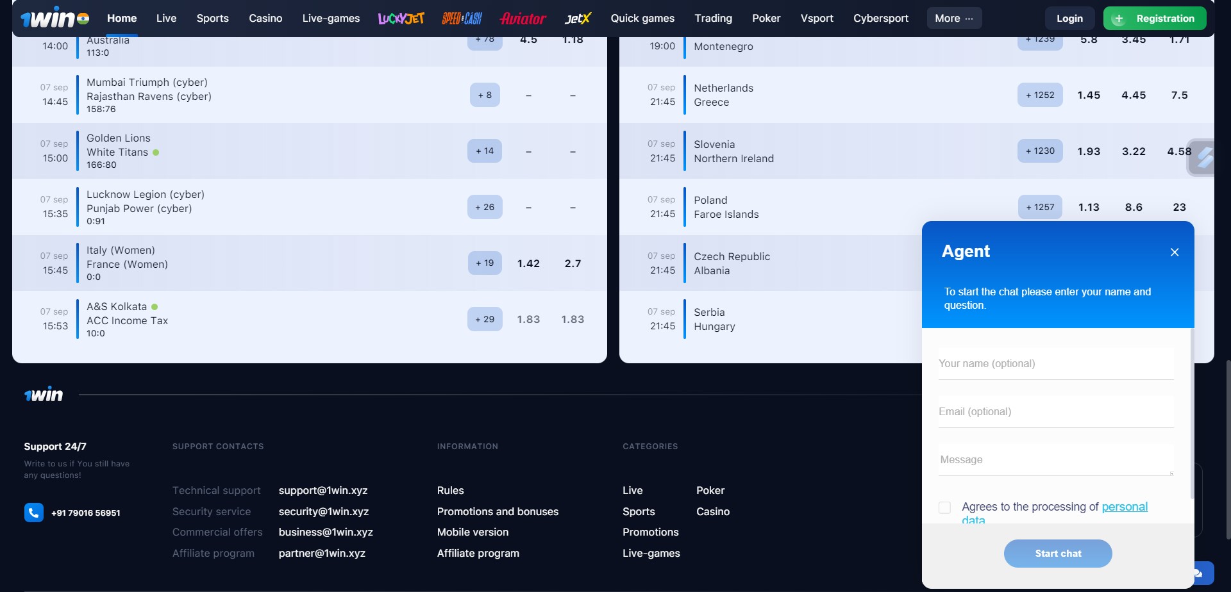The height and width of the screenshot is (592, 1231).
Task: Select the Speed&Cash game icon
Action: pyautogui.click(x=462, y=18)
